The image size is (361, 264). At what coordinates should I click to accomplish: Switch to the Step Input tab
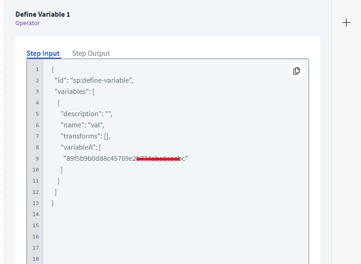pos(43,53)
